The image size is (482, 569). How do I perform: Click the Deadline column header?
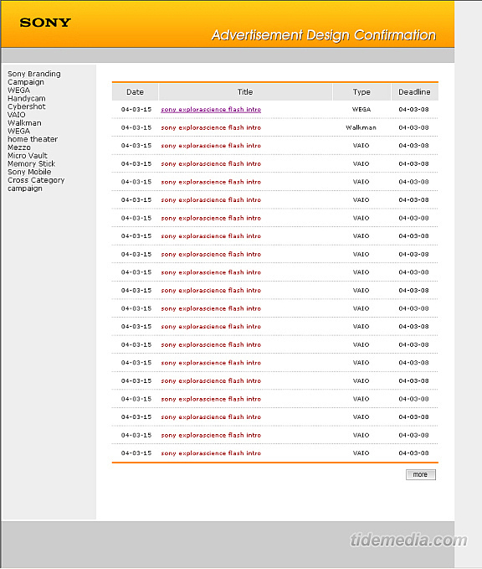(x=414, y=92)
